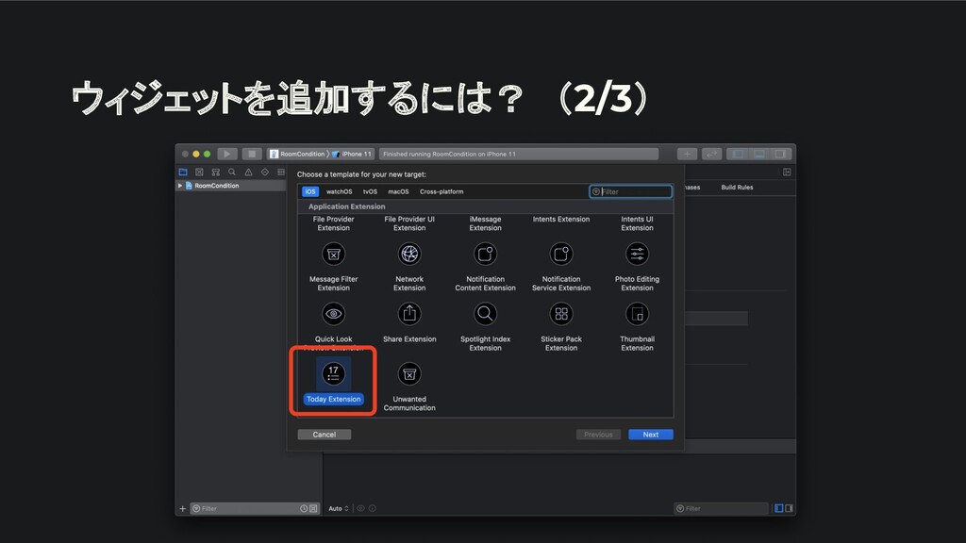Click the Stop button in Xcode toolbar
The image size is (966, 543).
click(251, 154)
